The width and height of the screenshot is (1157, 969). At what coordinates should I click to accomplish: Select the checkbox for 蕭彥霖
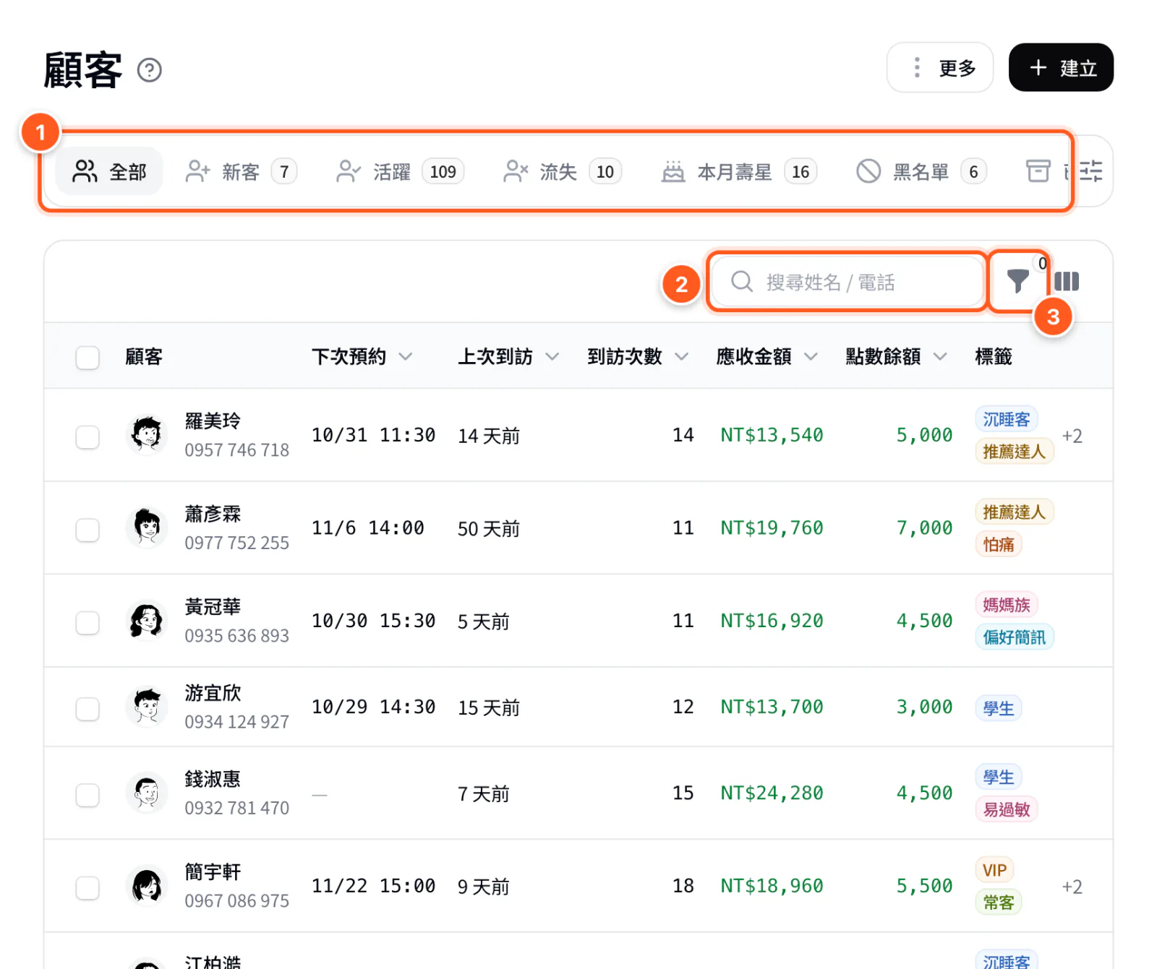click(x=87, y=530)
